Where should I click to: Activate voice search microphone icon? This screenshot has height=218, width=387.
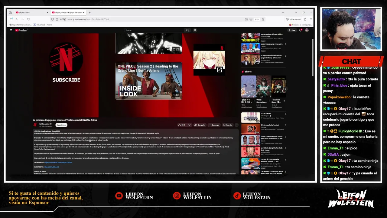(x=195, y=30)
